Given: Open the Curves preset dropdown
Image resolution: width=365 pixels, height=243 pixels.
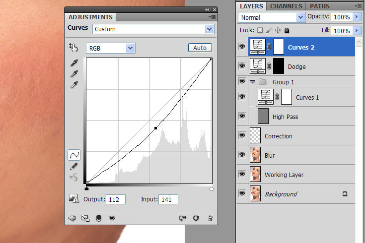Looking at the screenshot, I should point(209,29).
